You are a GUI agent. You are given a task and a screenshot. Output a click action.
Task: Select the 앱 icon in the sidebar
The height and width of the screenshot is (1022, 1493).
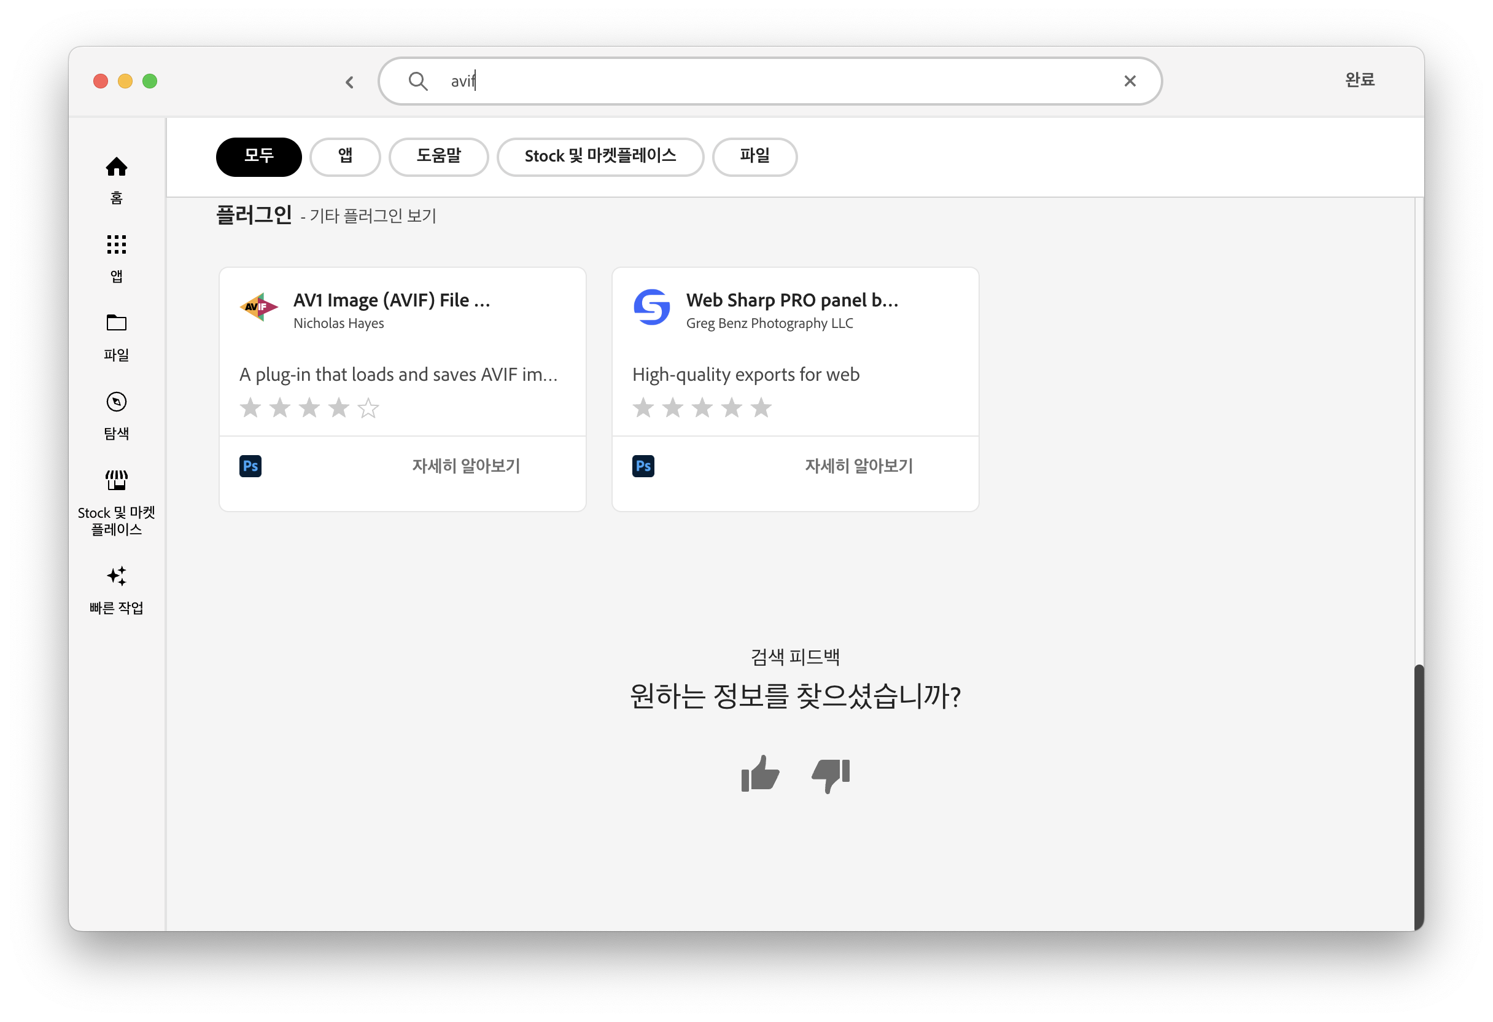pos(116,257)
